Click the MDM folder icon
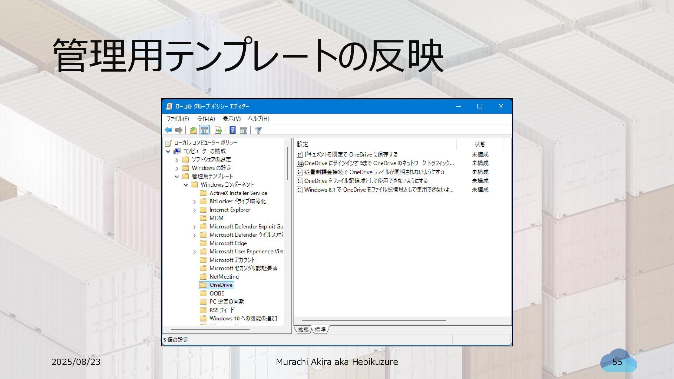This screenshot has height=379, width=674. (x=203, y=218)
